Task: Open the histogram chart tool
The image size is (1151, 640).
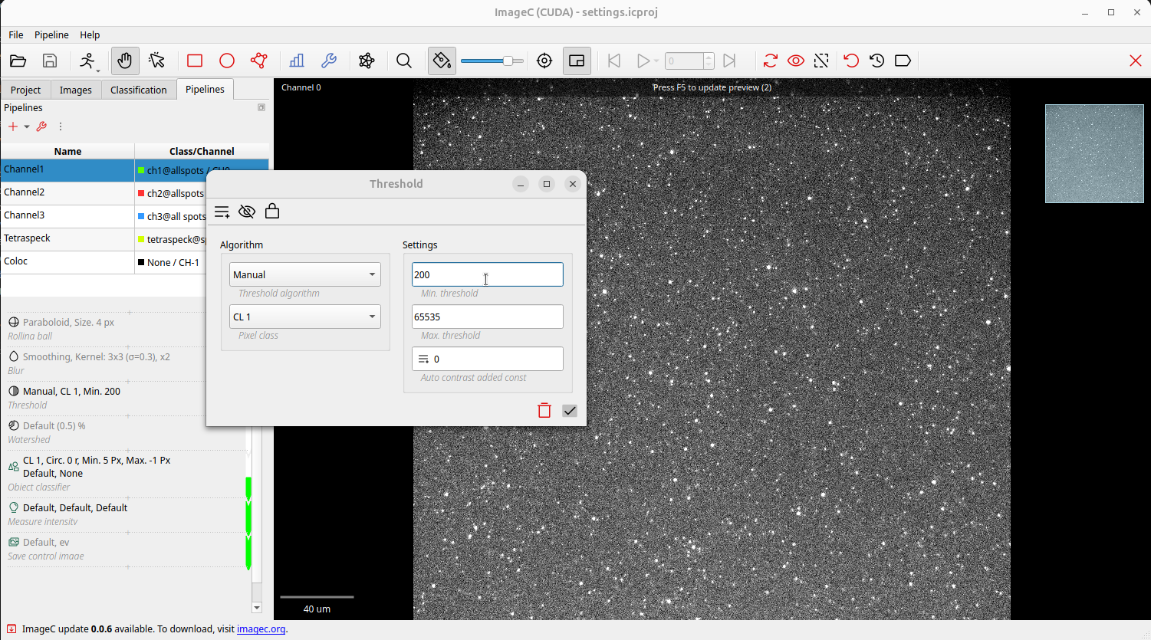Action: pos(297,61)
